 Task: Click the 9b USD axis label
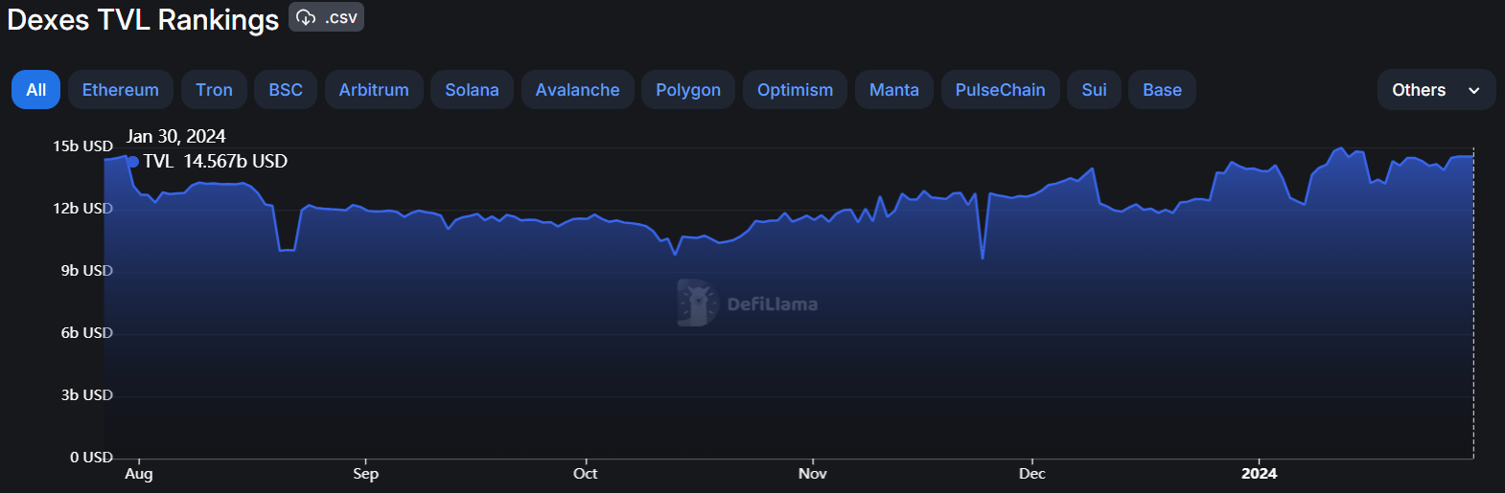[87, 271]
